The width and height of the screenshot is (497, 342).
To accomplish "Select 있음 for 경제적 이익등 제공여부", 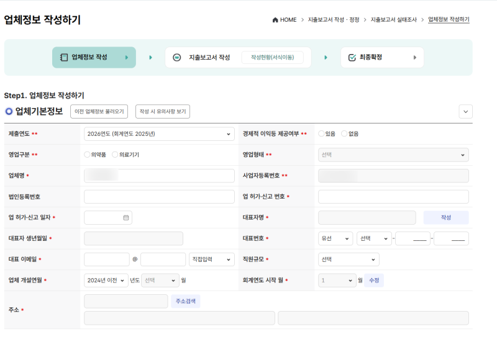I will pos(321,133).
